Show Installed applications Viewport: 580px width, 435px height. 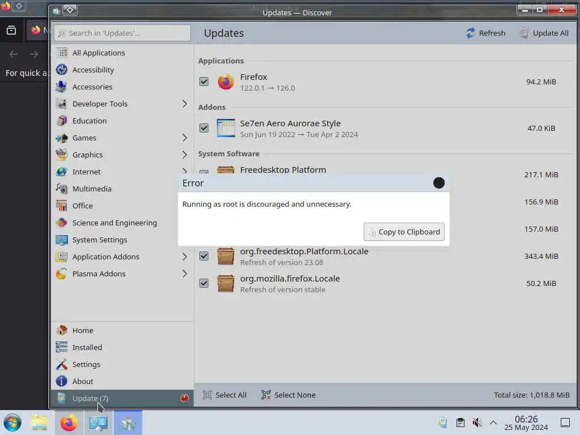[x=122, y=347]
